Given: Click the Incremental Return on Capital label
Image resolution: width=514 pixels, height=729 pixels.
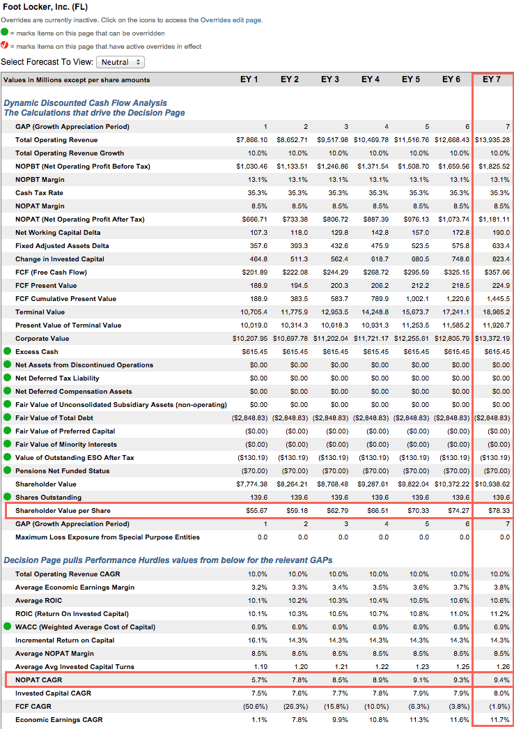Looking at the screenshot, I should (x=65, y=640).
